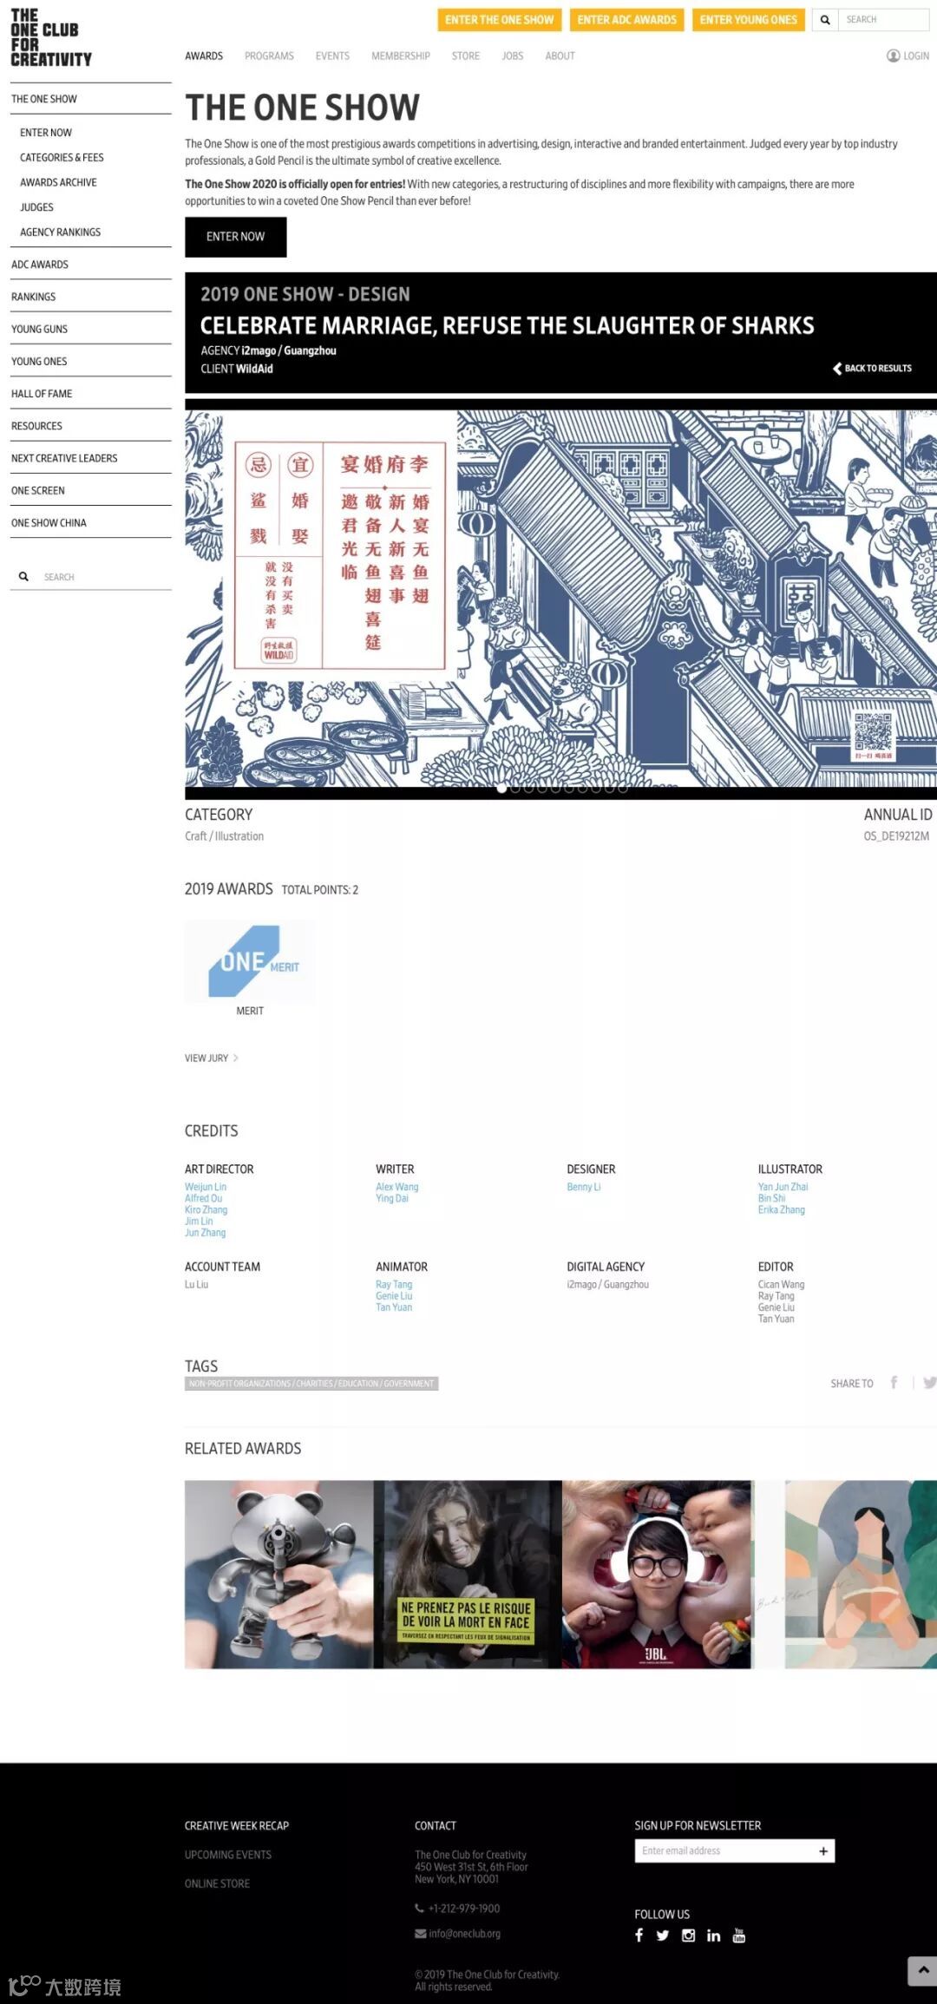
Task: Expand the View Jury link
Action: pos(211,1058)
